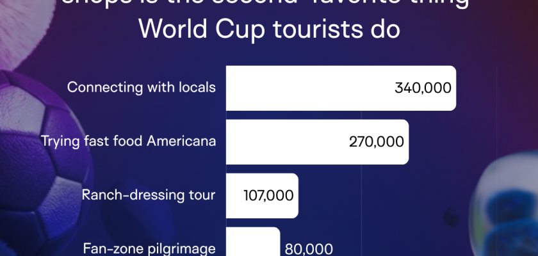The width and height of the screenshot is (538, 256).
Task: Select the second white bar in the chart
Action: [318, 142]
